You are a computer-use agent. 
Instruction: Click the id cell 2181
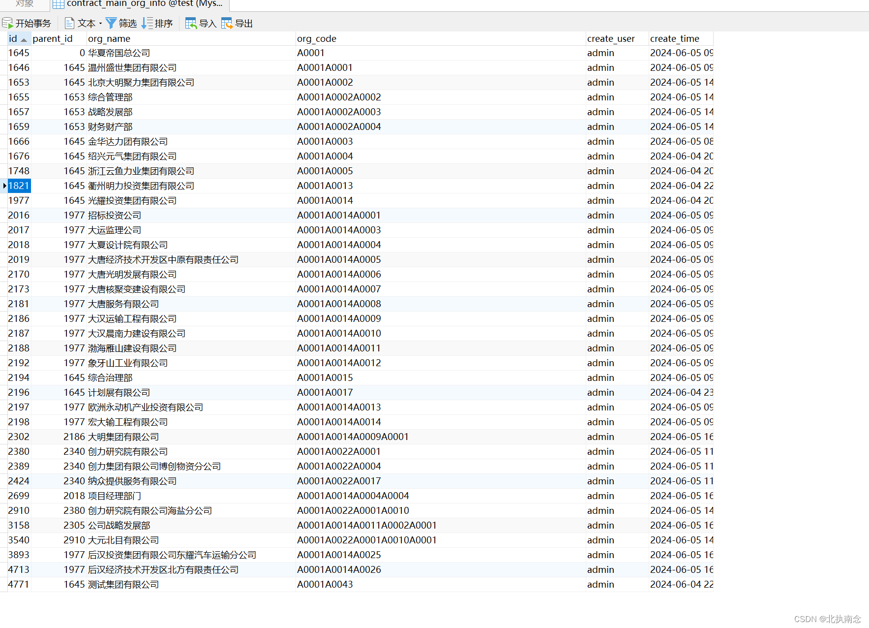click(19, 304)
